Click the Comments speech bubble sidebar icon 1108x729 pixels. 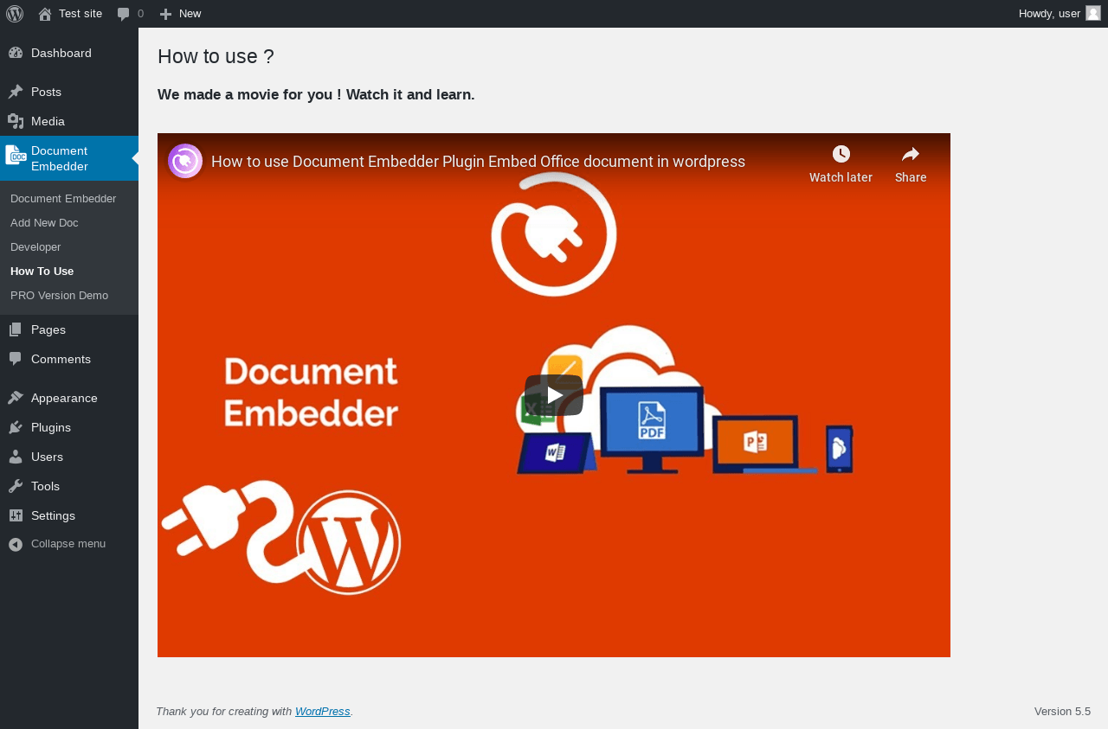pos(16,359)
